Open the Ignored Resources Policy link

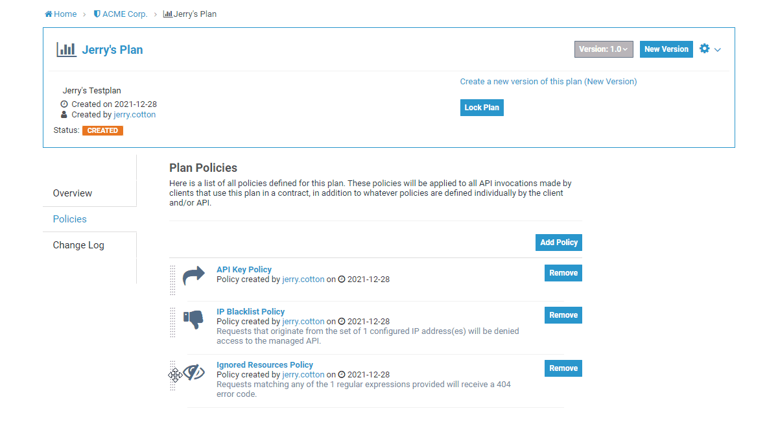tap(265, 365)
